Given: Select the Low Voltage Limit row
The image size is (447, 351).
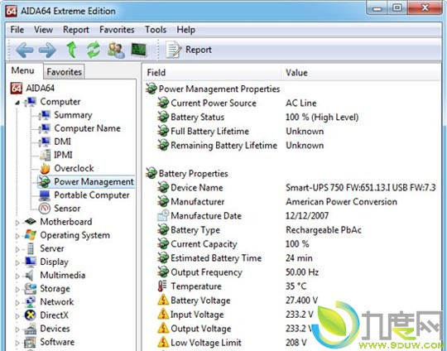Looking at the screenshot, I should [292, 343].
